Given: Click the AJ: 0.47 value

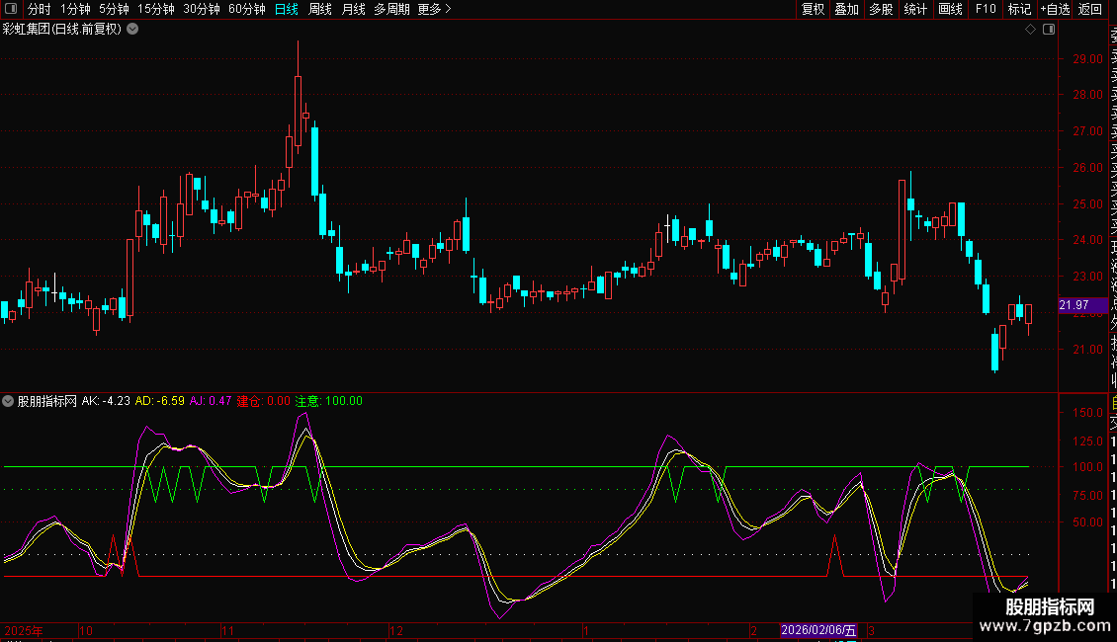Looking at the screenshot, I should point(211,401).
